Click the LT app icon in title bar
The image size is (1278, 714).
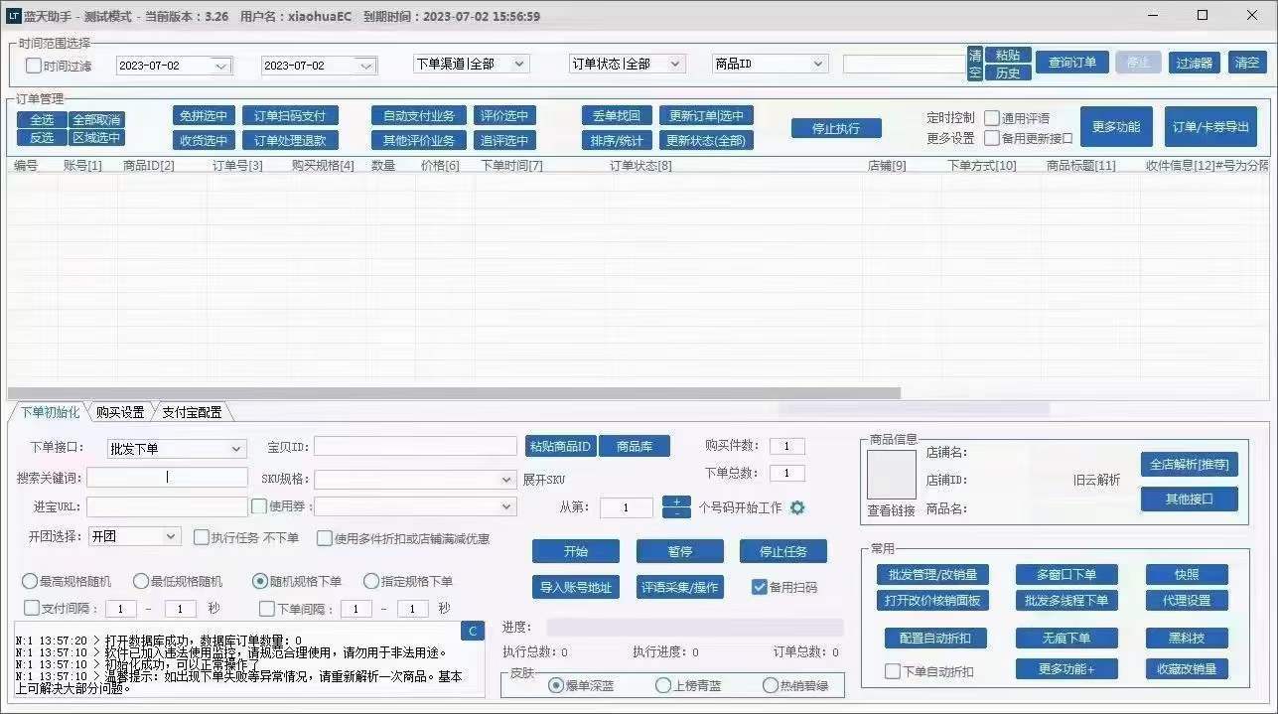click(x=15, y=16)
